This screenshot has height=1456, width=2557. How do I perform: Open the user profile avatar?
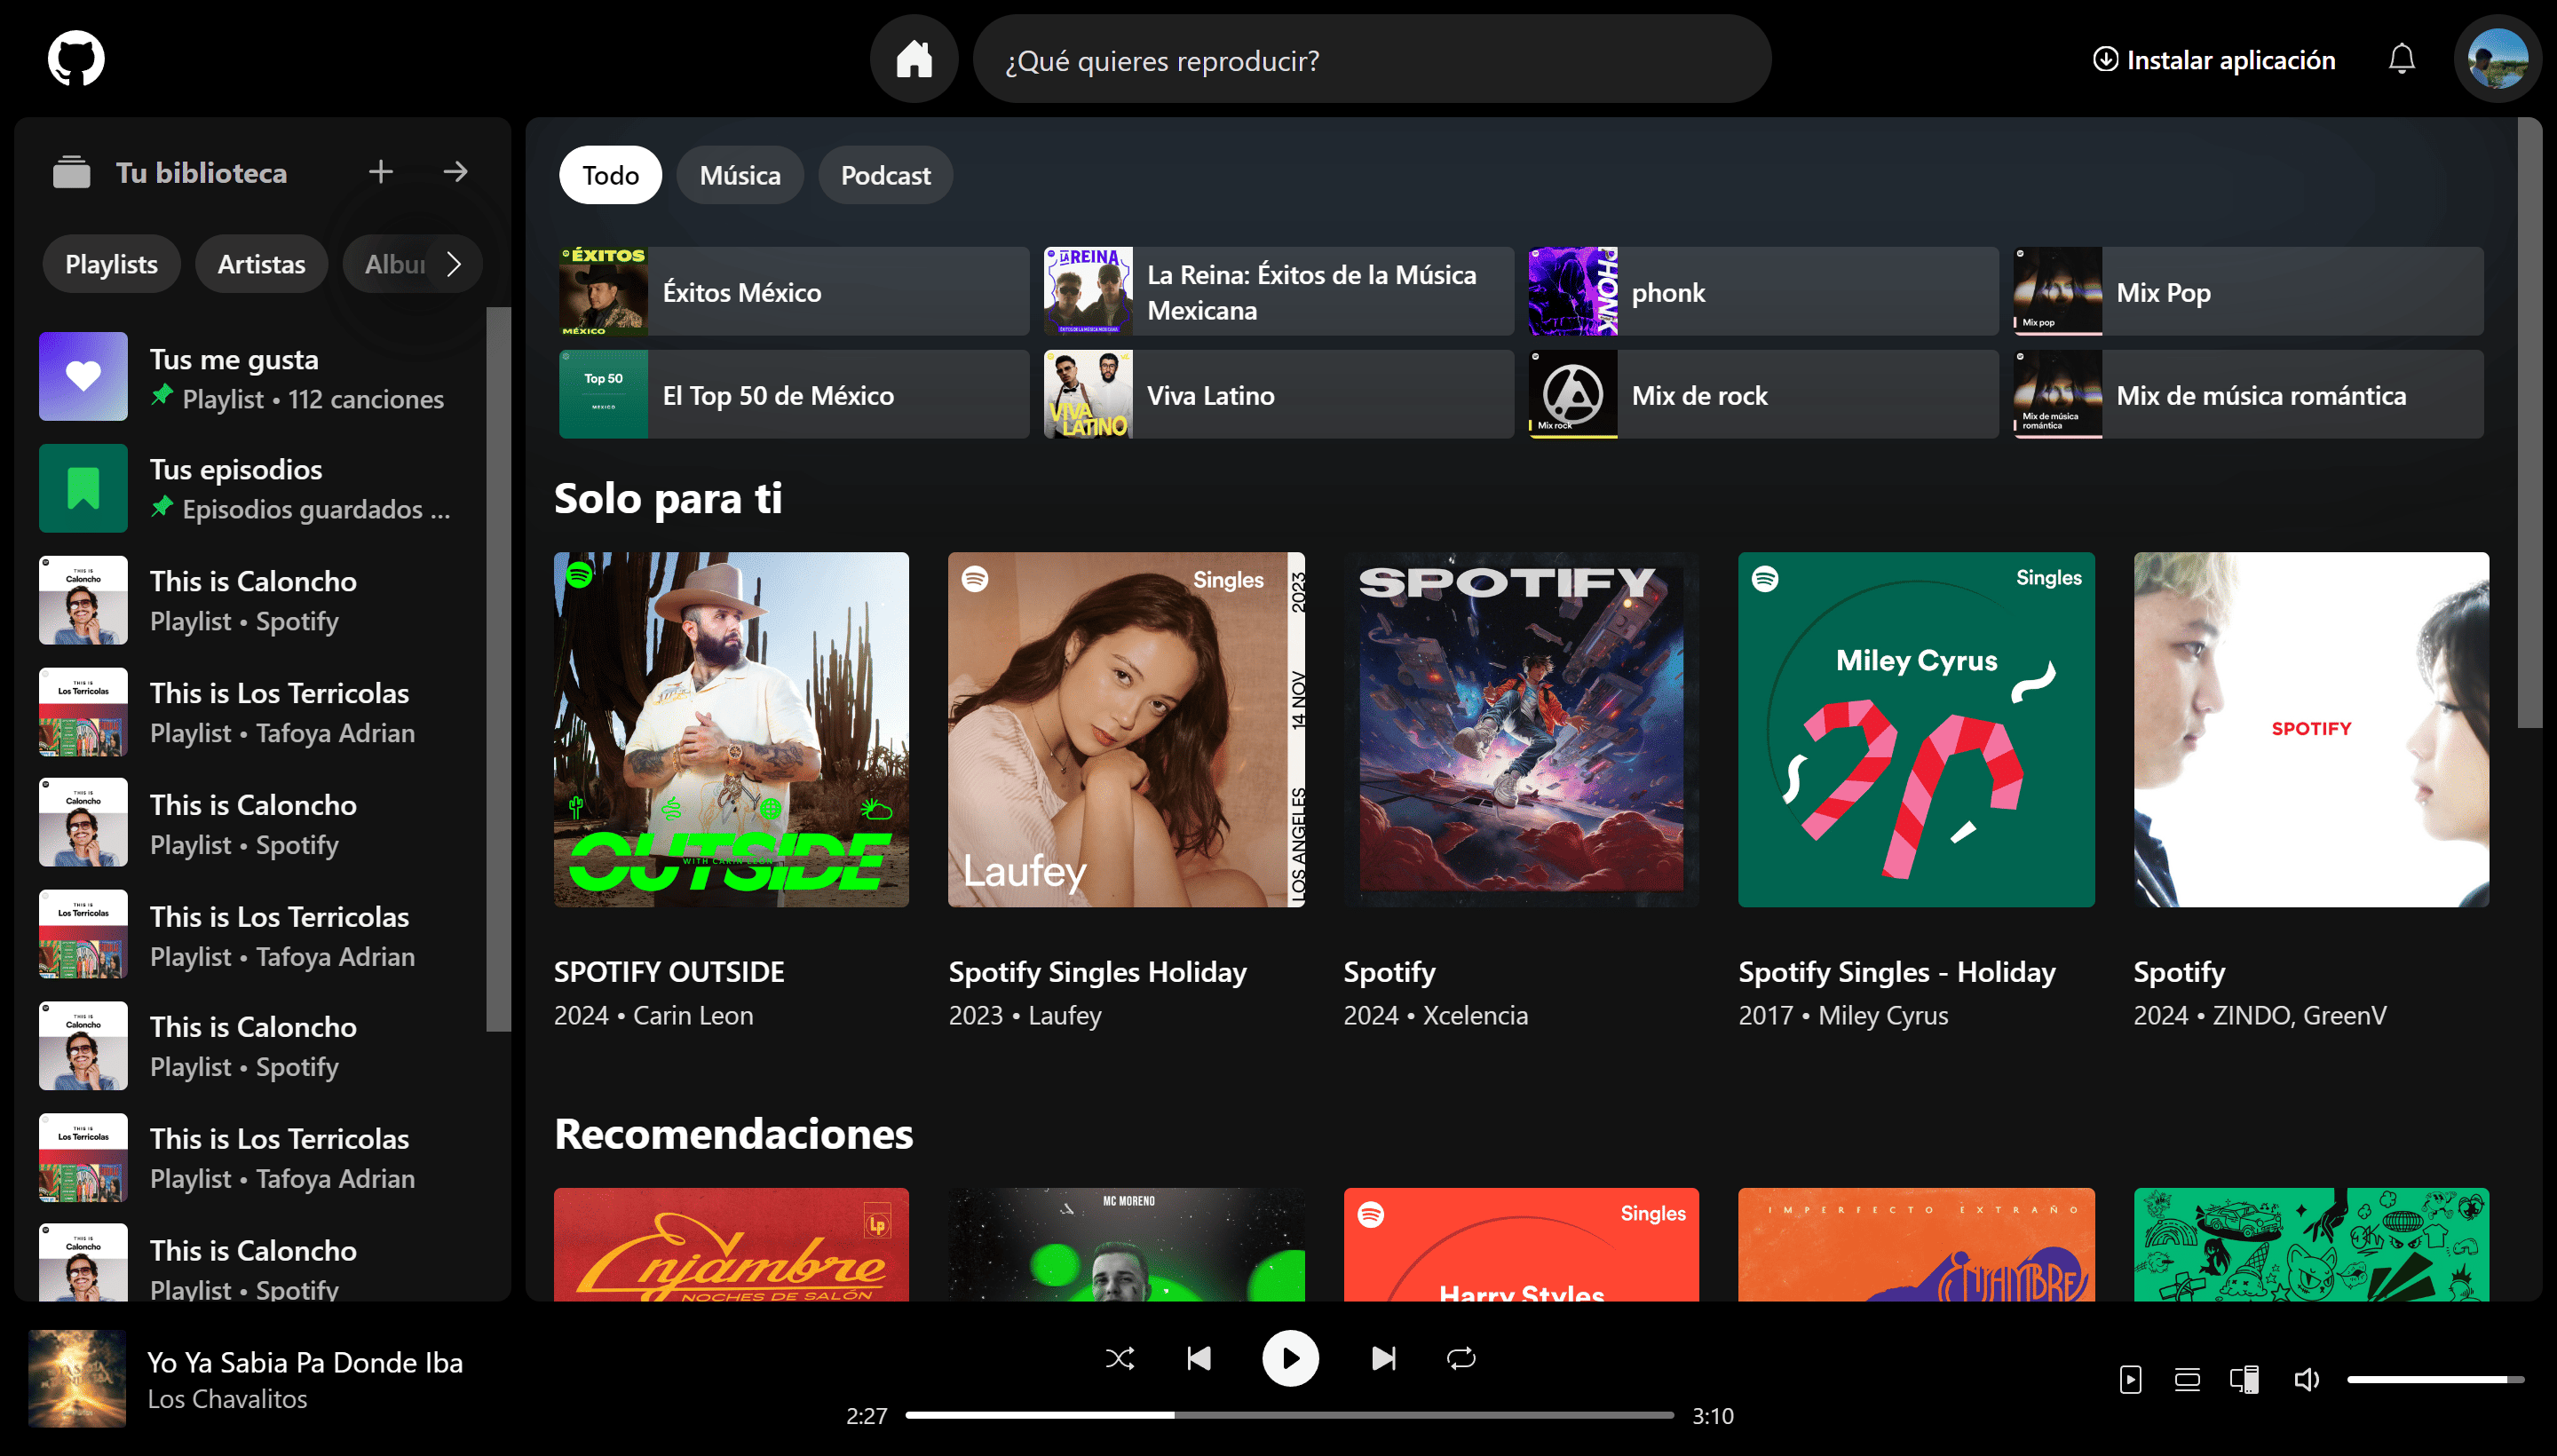[2497, 59]
